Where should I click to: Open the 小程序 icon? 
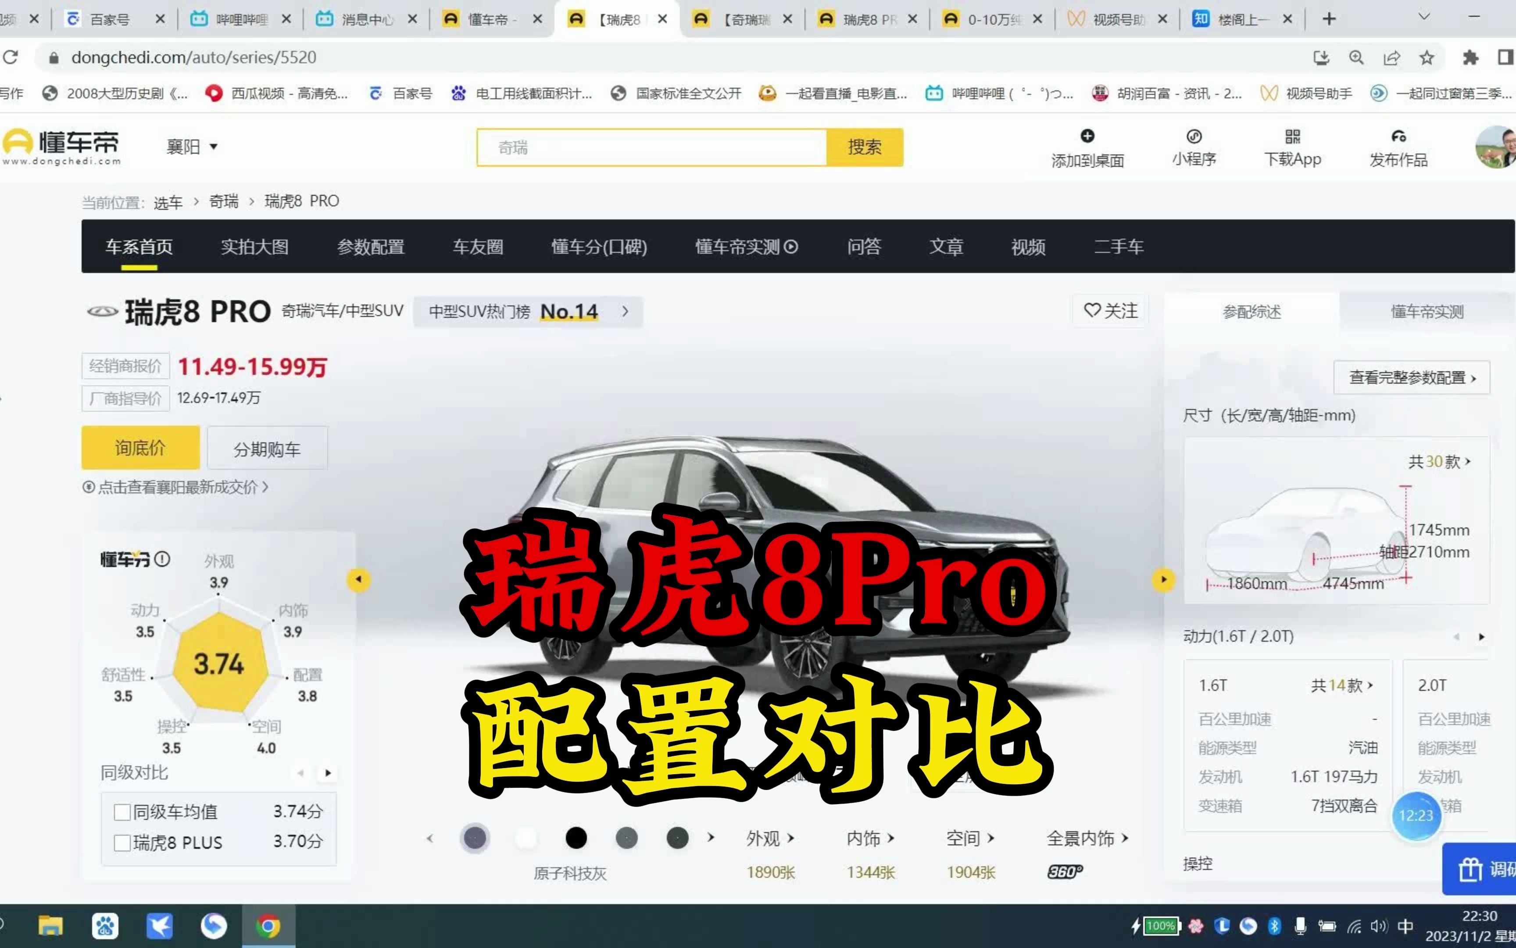tap(1194, 136)
